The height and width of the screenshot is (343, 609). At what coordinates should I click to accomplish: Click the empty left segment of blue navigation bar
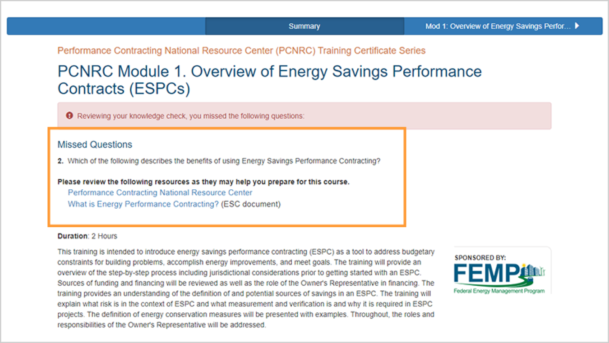pos(106,26)
